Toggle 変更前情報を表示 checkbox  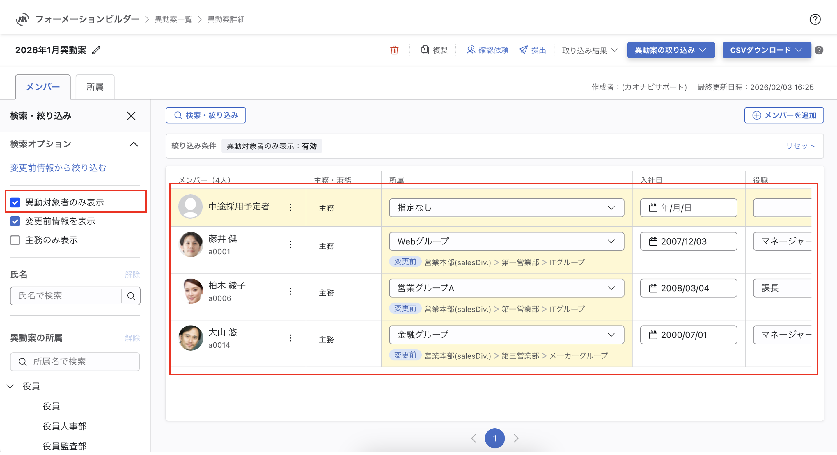(15, 221)
